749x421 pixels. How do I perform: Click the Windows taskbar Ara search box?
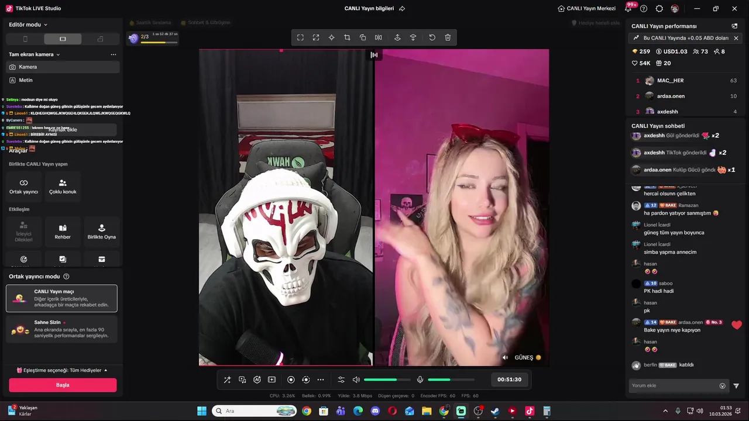pyautogui.click(x=255, y=411)
